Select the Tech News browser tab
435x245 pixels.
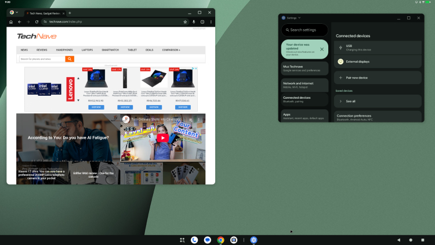point(45,13)
